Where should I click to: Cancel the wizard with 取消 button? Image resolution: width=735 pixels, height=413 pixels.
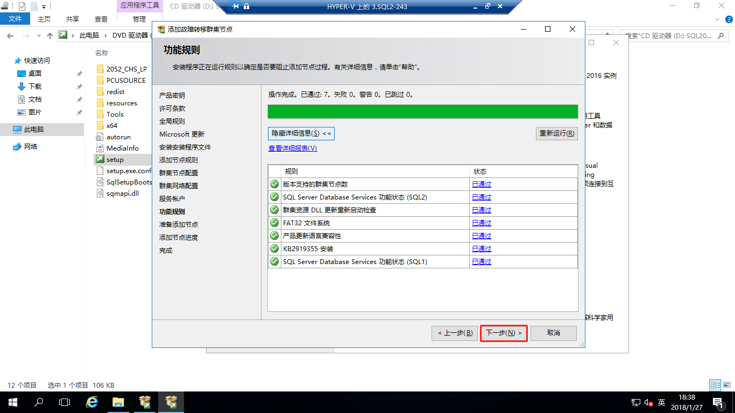tap(554, 333)
